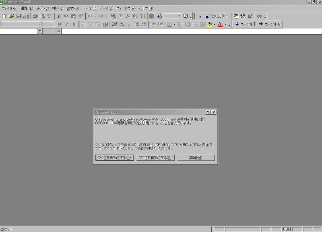The height and width of the screenshot is (232, 322).
Task: Click the Office Assistant help icon
Action: (x=186, y=16)
